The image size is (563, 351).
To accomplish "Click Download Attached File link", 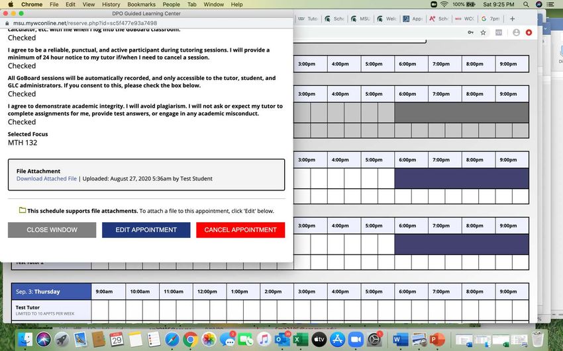I will (x=46, y=178).
